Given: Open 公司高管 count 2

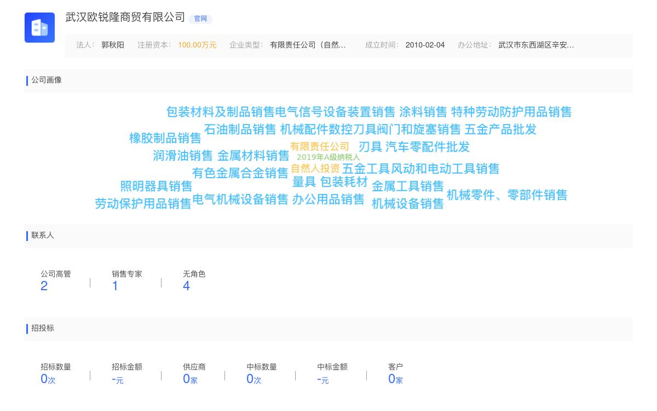Looking at the screenshot, I should click(x=44, y=286).
